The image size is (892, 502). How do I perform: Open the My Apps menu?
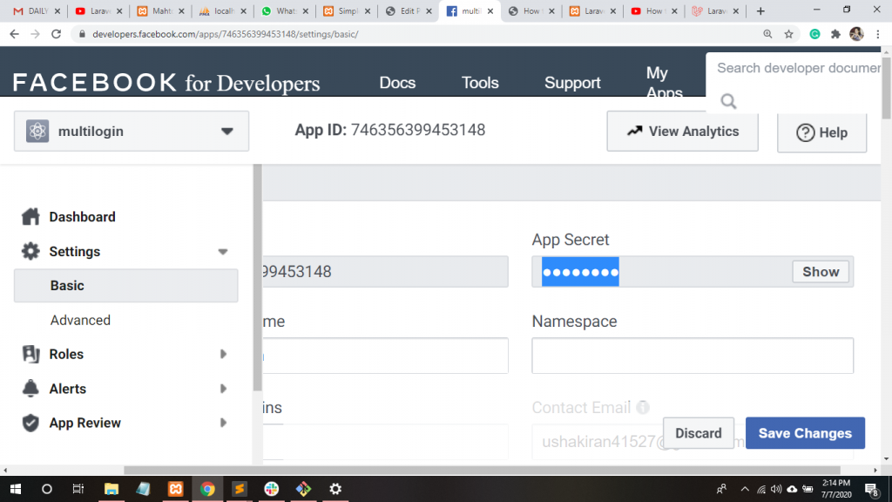click(x=664, y=82)
